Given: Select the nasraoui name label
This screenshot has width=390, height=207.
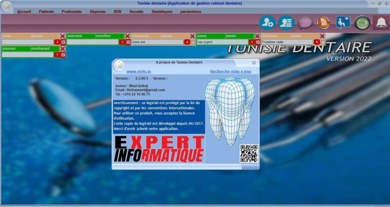Looking at the screenshot, I should (x=81, y=36).
